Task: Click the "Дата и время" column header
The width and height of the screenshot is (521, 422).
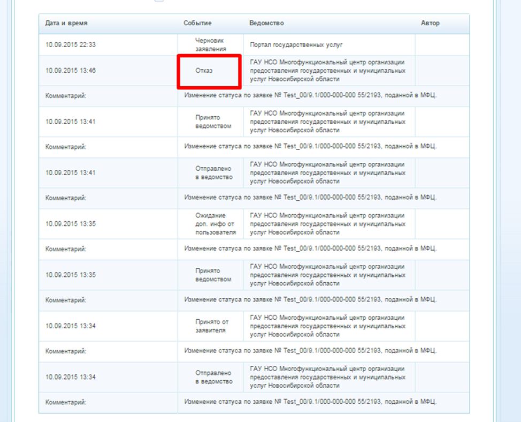Action: point(66,23)
